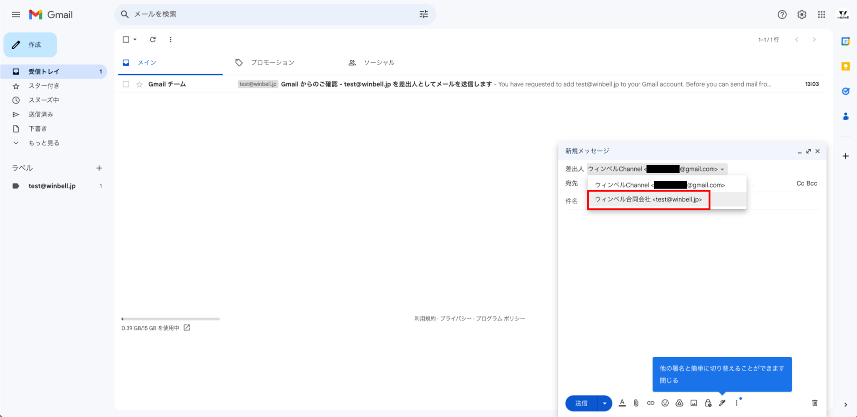Expand もっと見る in the sidebar
Screen dimensions: 857x417
point(44,143)
